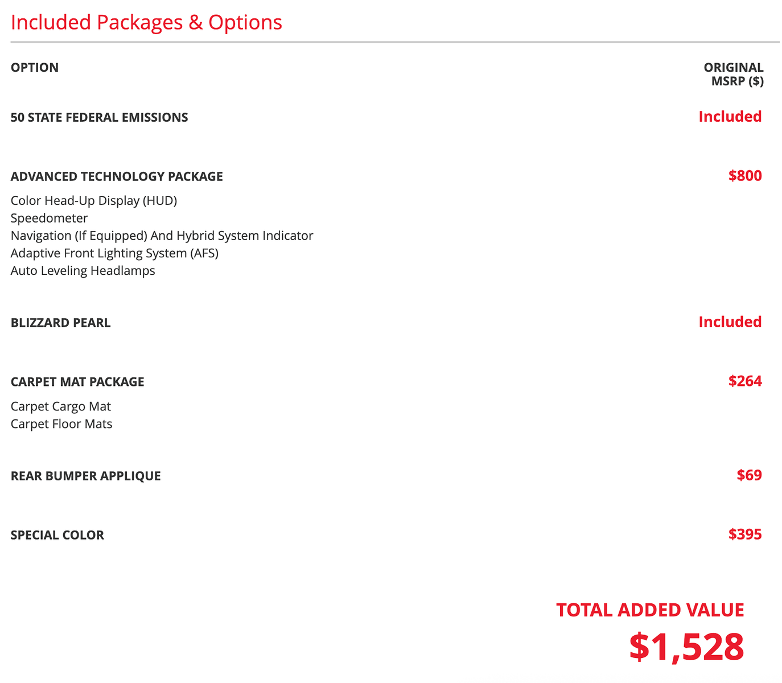The height and width of the screenshot is (683, 782).
Task: Click the $264 carpet mat price
Action: click(745, 381)
